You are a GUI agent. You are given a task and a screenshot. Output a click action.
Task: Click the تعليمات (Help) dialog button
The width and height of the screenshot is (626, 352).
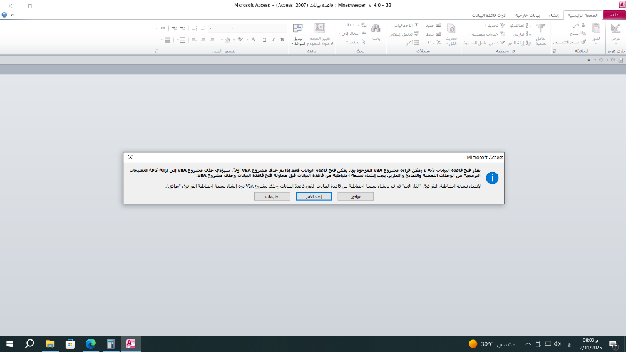[272, 196]
